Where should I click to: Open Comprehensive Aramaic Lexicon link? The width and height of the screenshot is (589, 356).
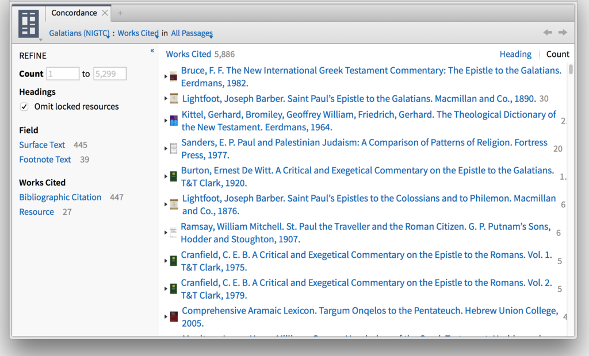click(370, 316)
